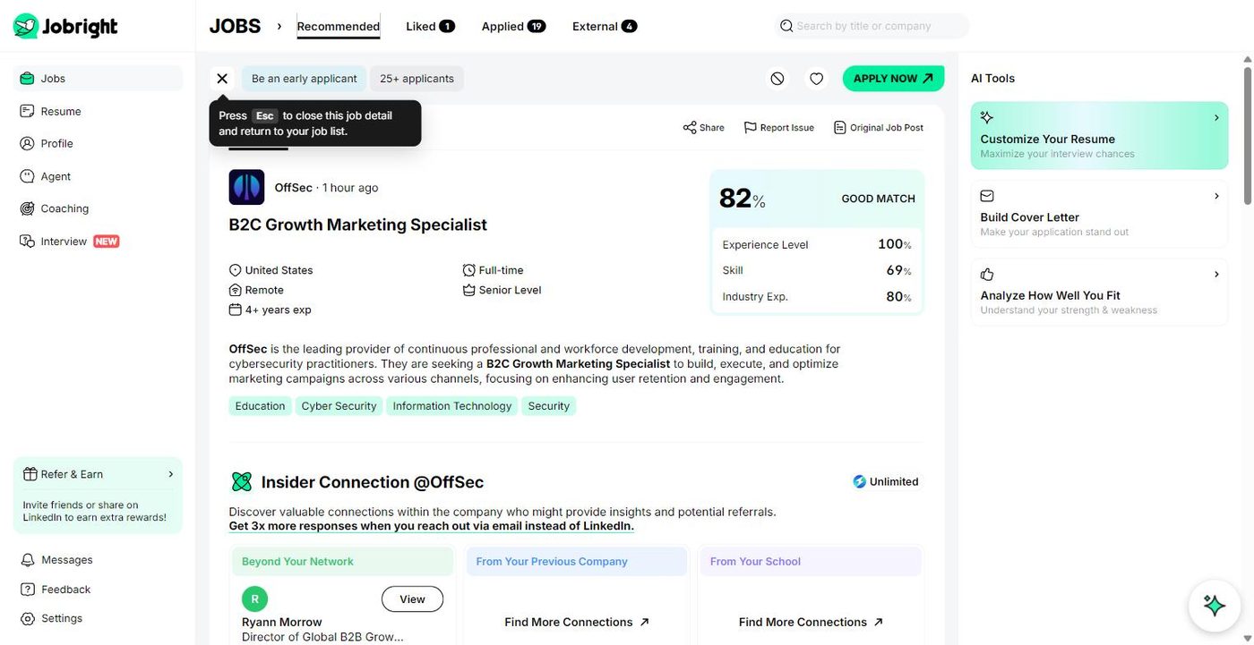
Task: Click the page vertical scrollbar
Action: [x=1247, y=135]
